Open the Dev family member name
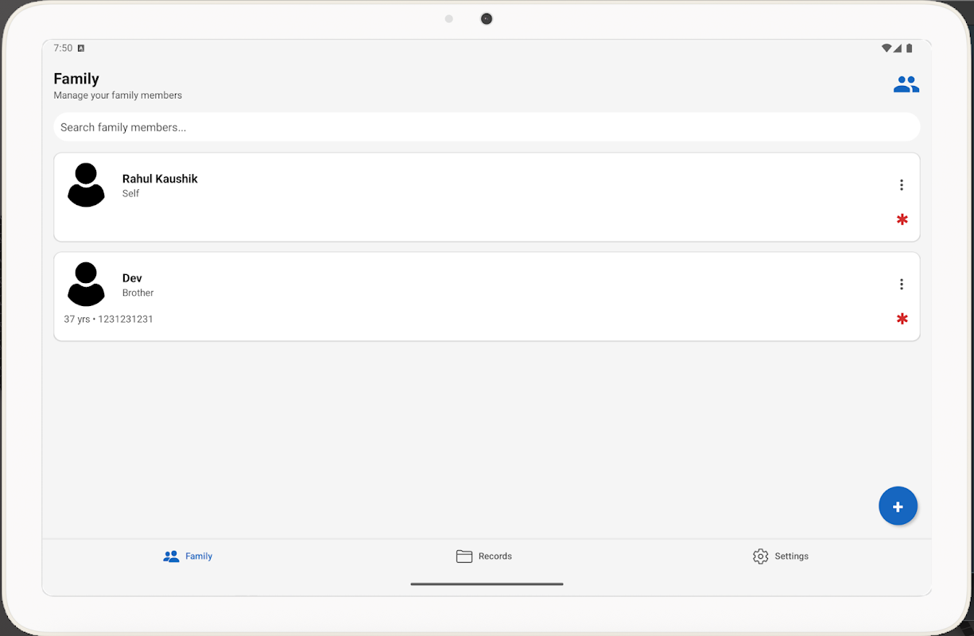974x636 pixels. [132, 278]
